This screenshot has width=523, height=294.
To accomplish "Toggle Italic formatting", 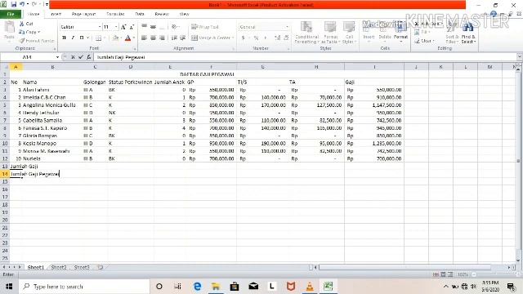I will (x=73, y=38).
